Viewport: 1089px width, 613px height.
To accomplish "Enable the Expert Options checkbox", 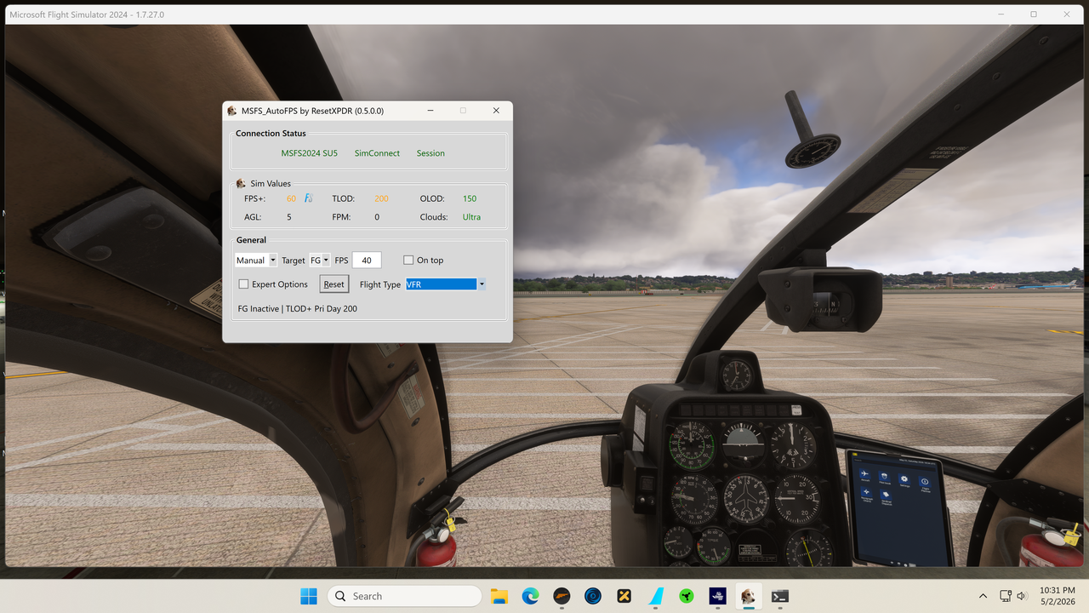I will [x=244, y=284].
